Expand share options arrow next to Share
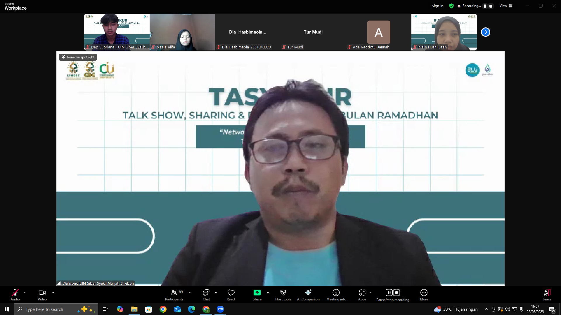Image resolution: width=561 pixels, height=315 pixels. click(268, 293)
